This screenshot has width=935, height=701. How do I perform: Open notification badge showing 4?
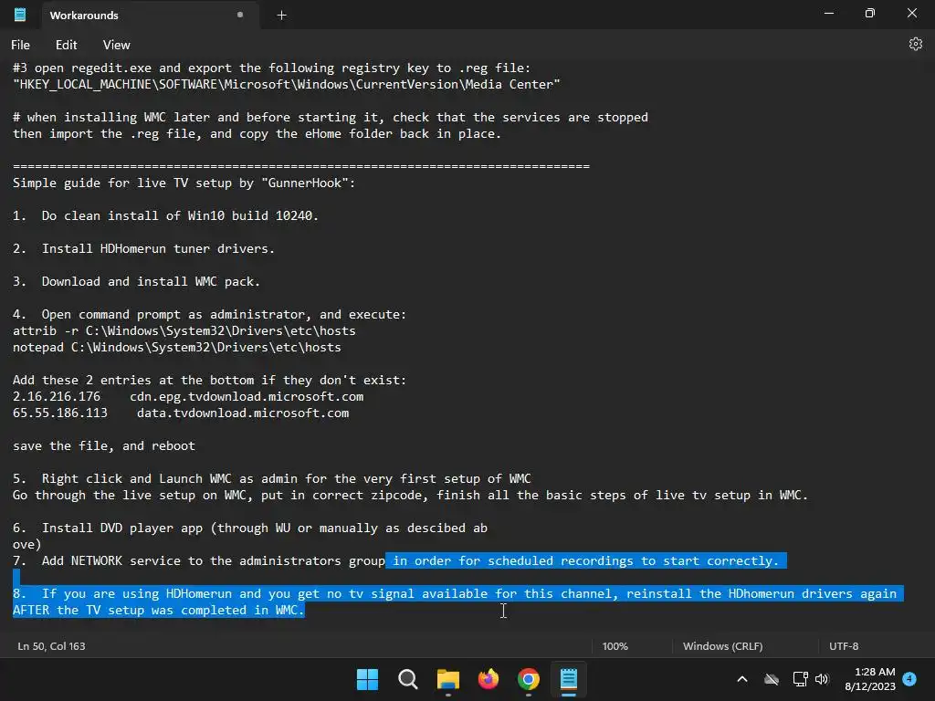pos(909,678)
